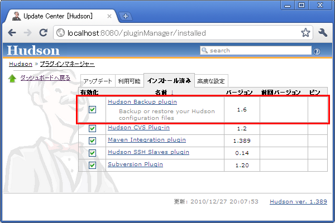Open the Maven Integration plugin link
Screen dimensions: 335x223
pos(147,140)
